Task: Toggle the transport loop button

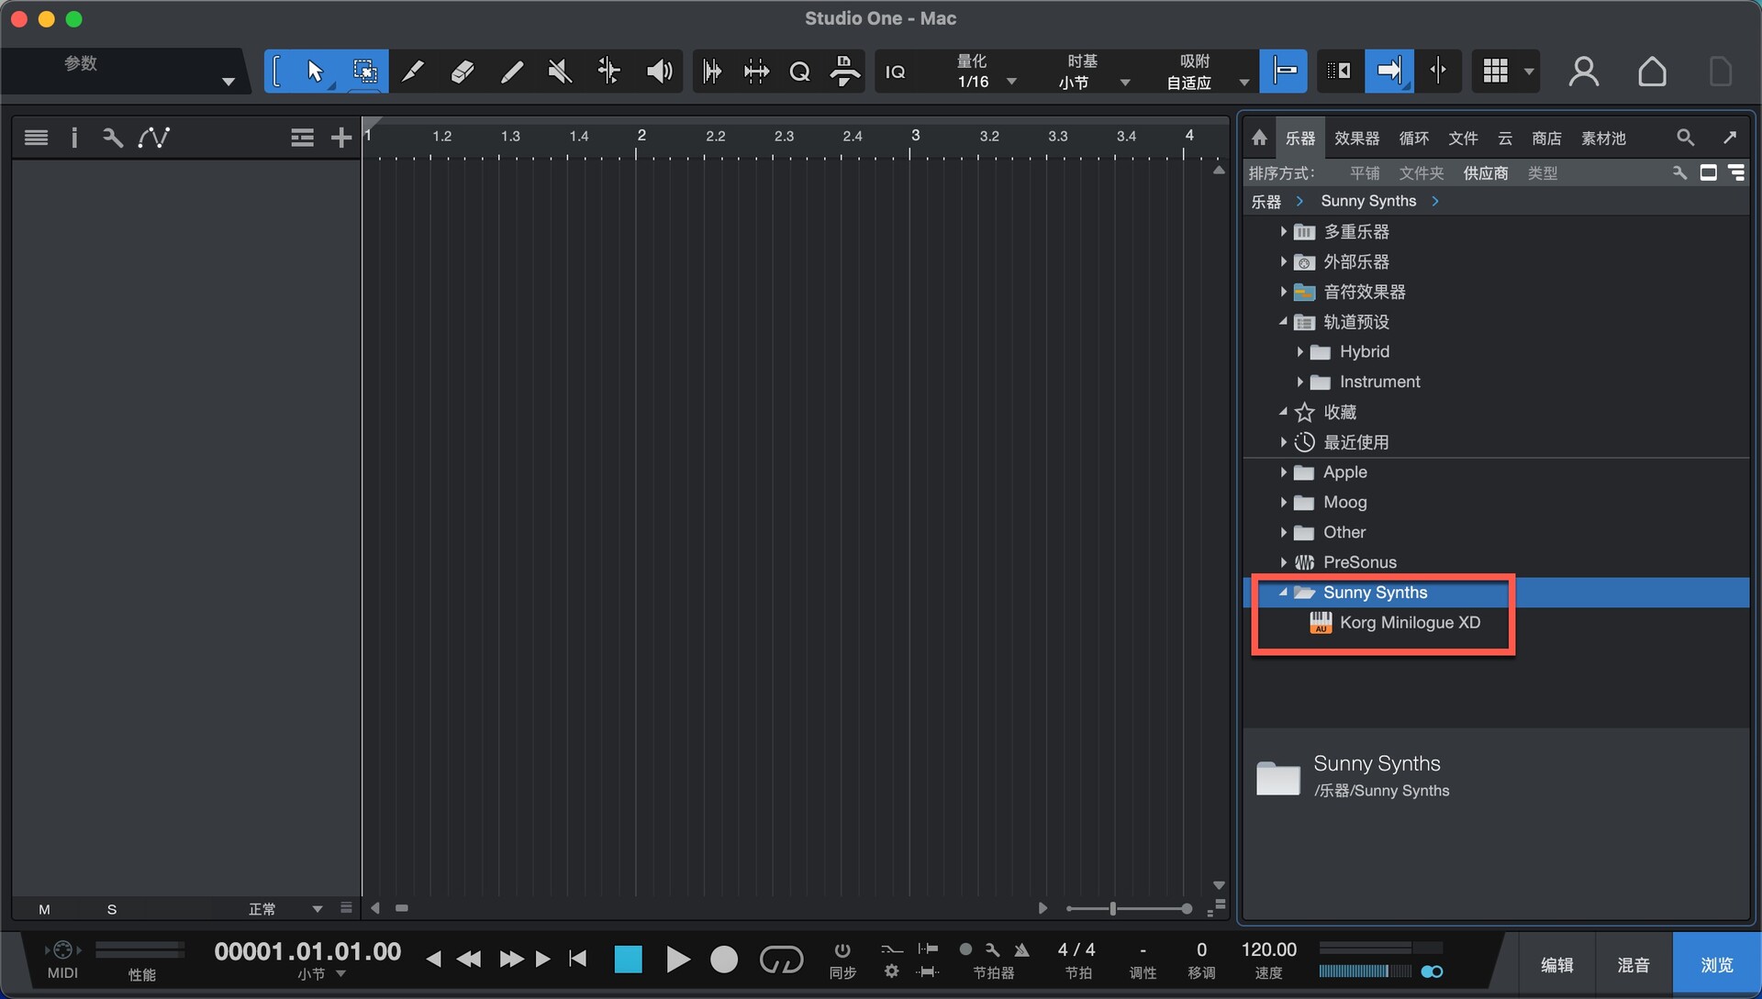Action: [x=781, y=960]
